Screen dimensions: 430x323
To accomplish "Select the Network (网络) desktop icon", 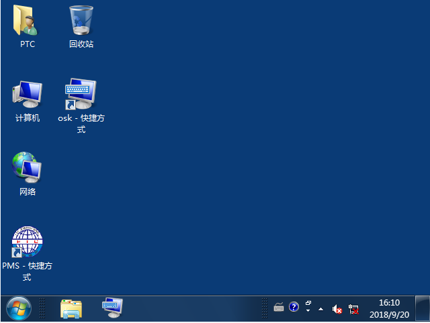I will coord(27,167).
